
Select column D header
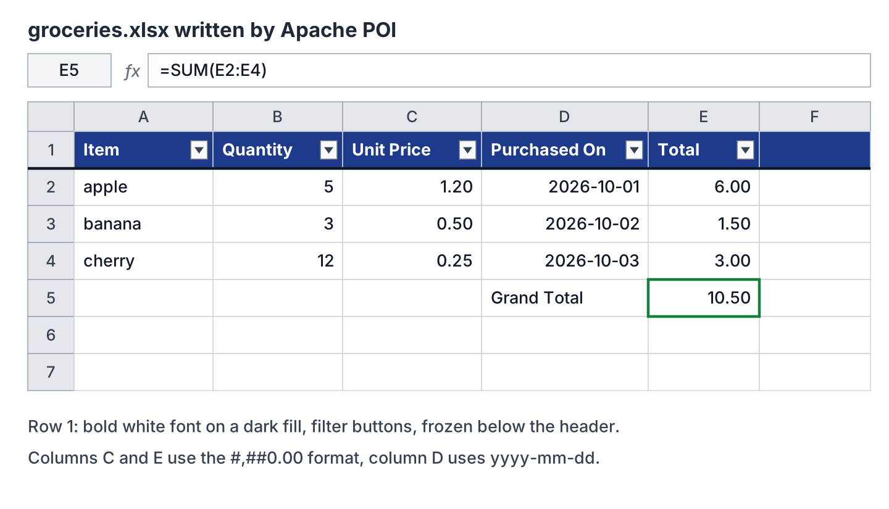tap(565, 117)
